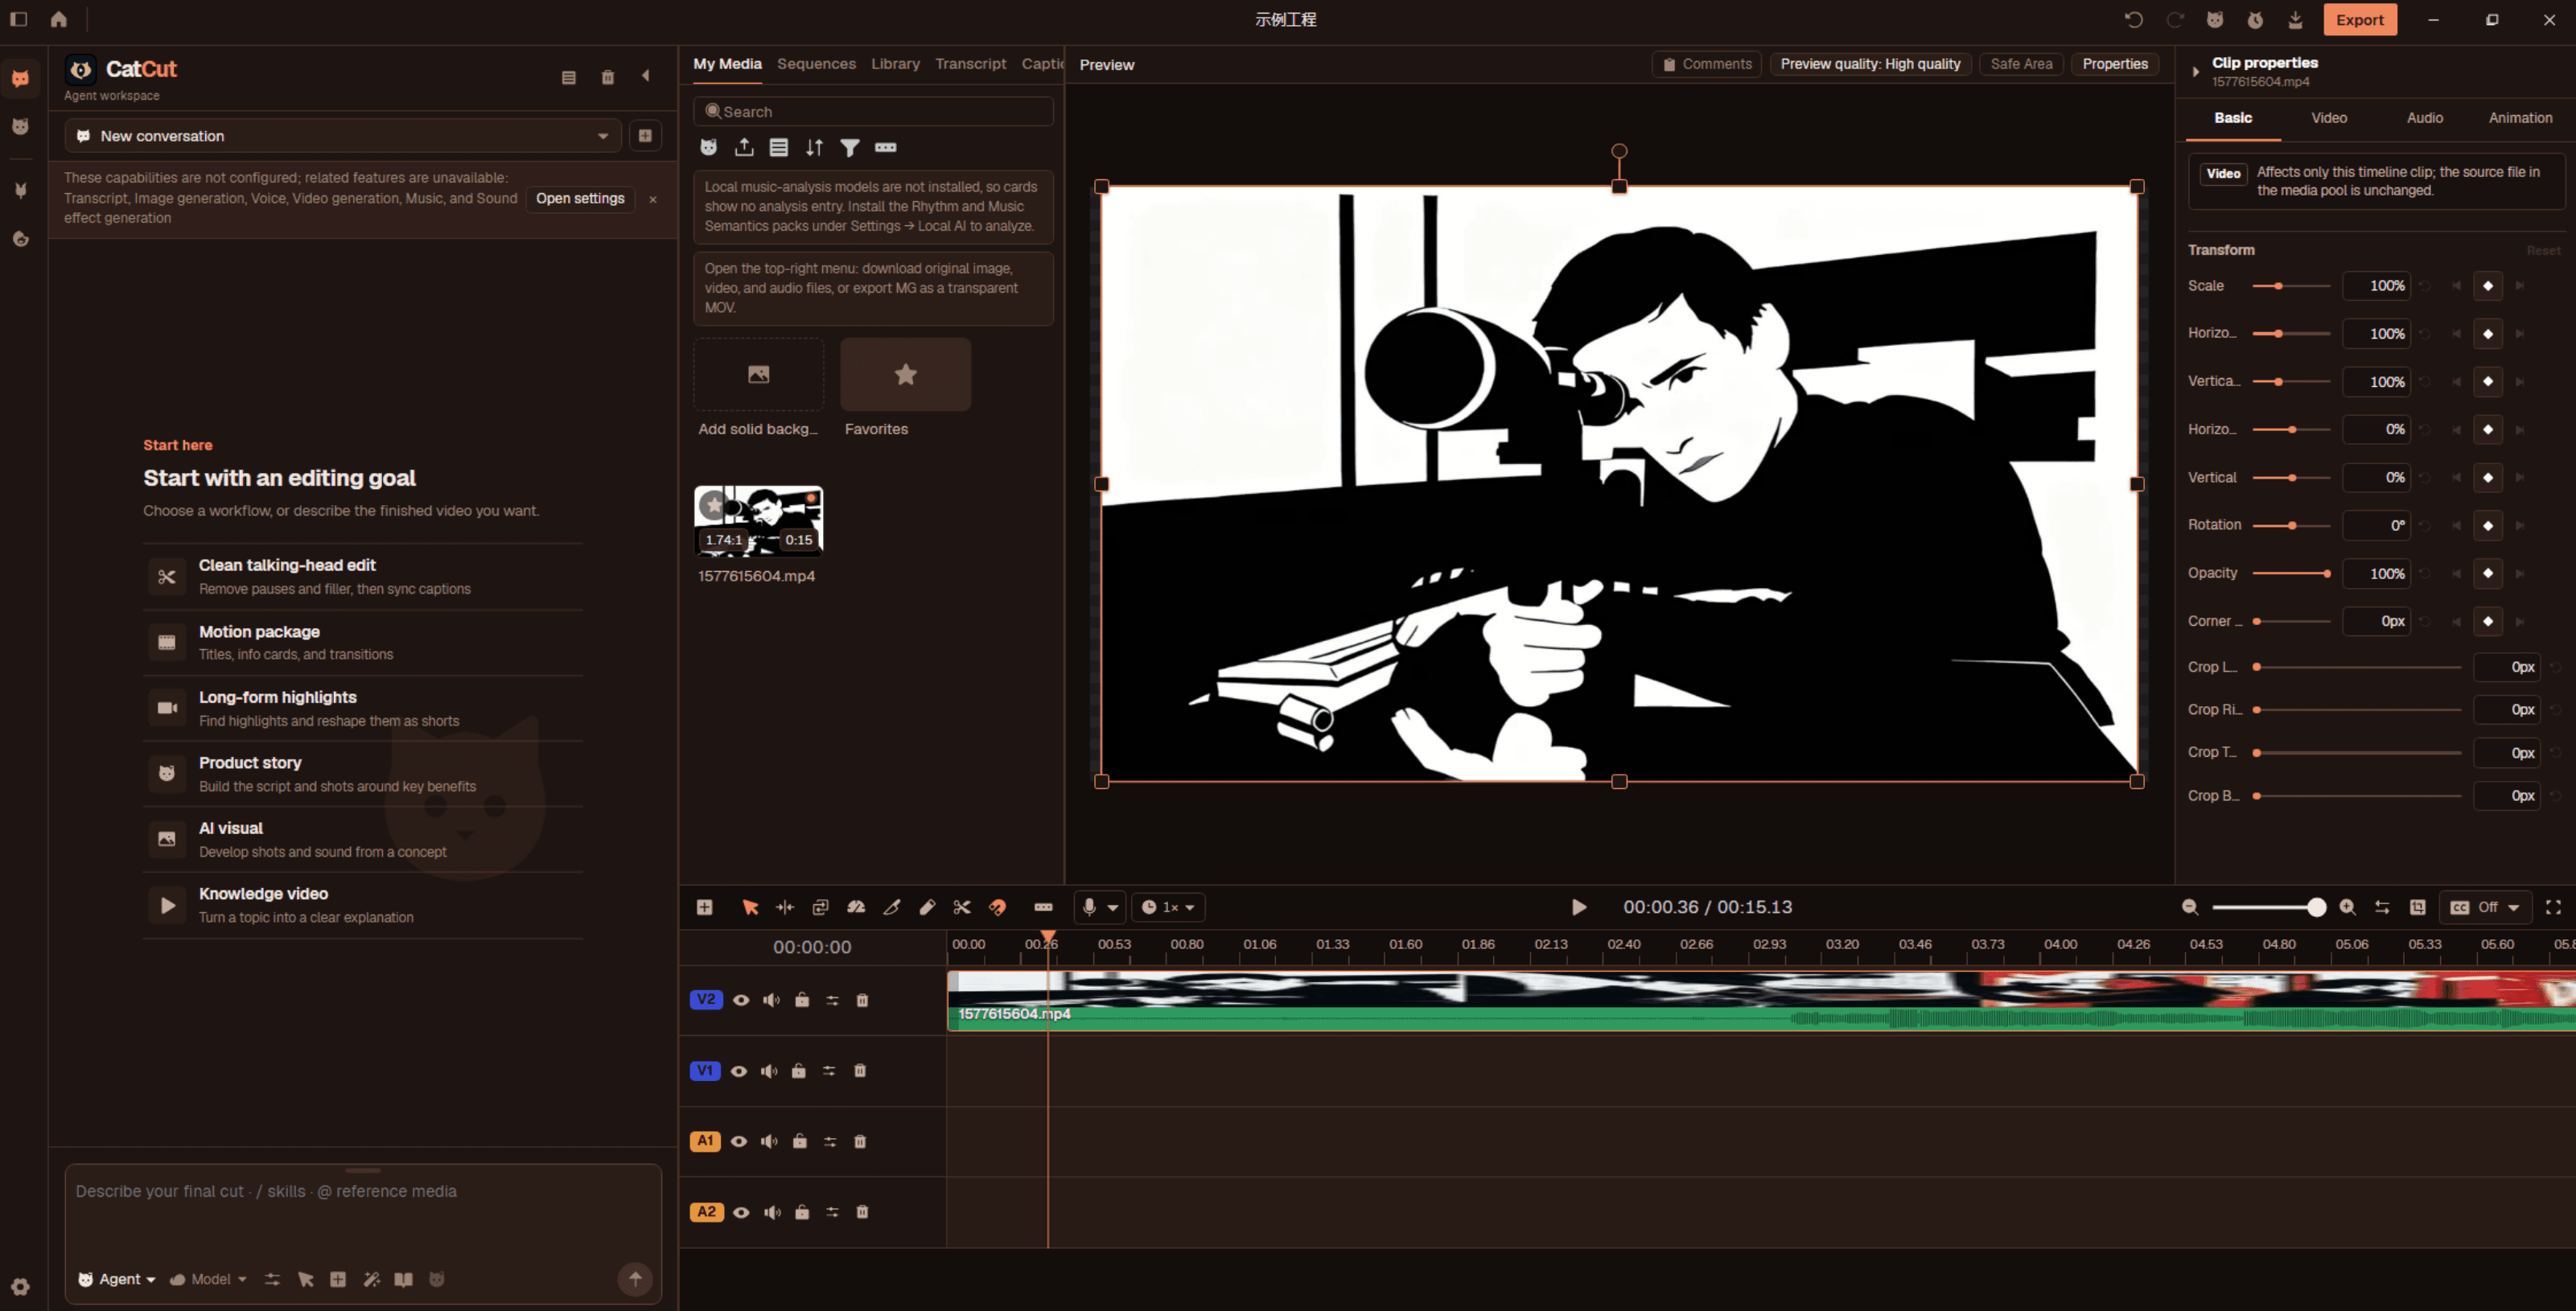Toggle visibility eye on V1 track
This screenshot has width=2576, height=1311.
coord(739,1071)
